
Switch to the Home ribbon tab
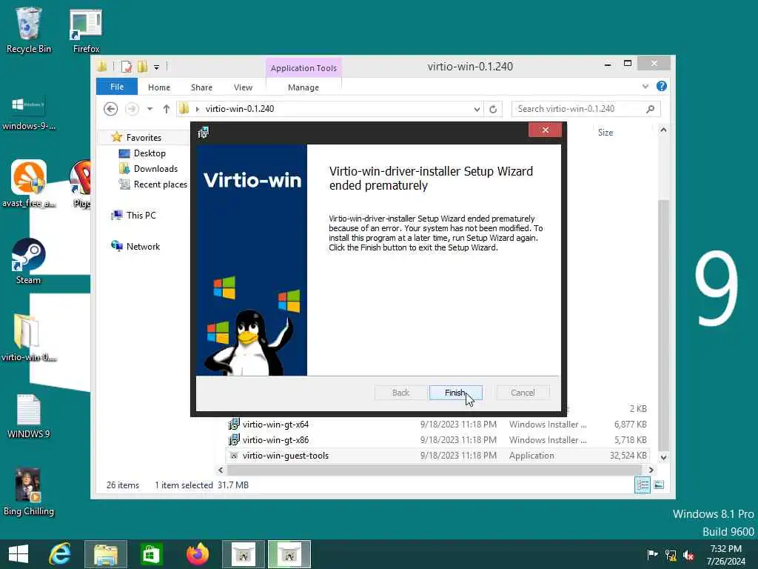[x=159, y=87]
